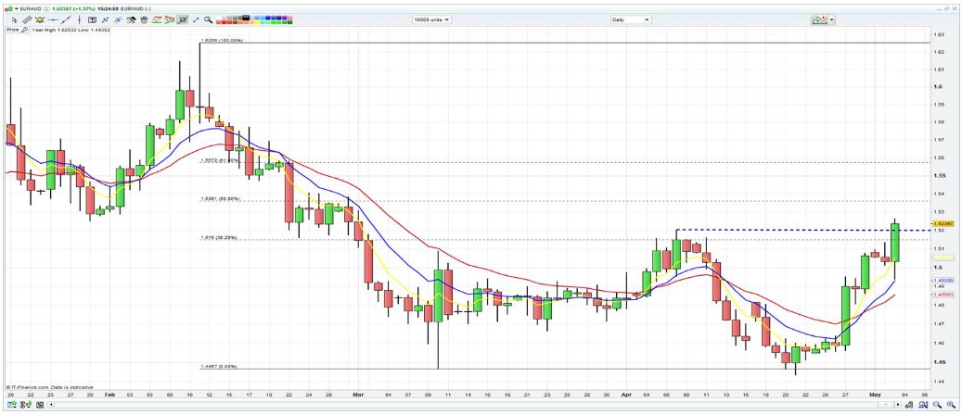Select the arrow pointer cursor tool
This screenshot has width=962, height=415.
13,19
